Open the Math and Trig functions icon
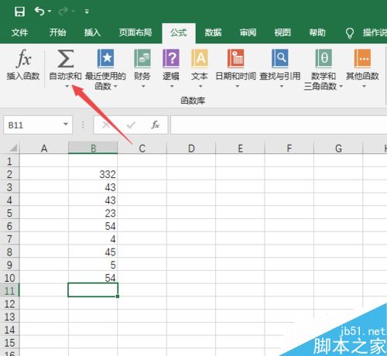The image size is (387, 356). click(x=324, y=58)
